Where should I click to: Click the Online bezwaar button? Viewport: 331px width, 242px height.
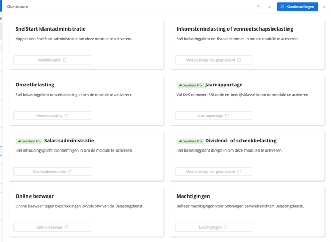tap(52, 228)
